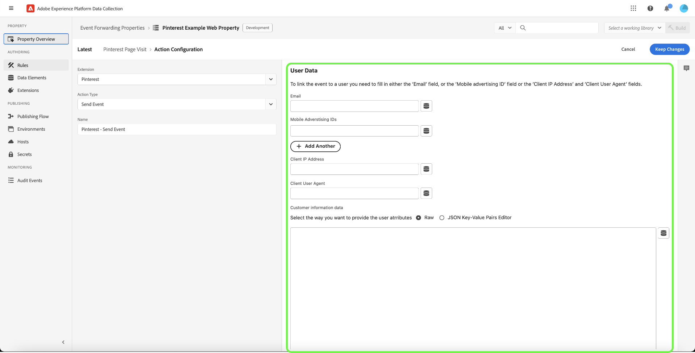Open data element picker for Email
The height and width of the screenshot is (353, 695).
[x=426, y=106]
